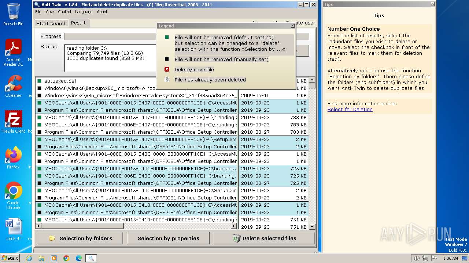
Task: Toggle marker for MSOCache 0015-0407 Setup.xml row
Action: [x=40, y=139]
